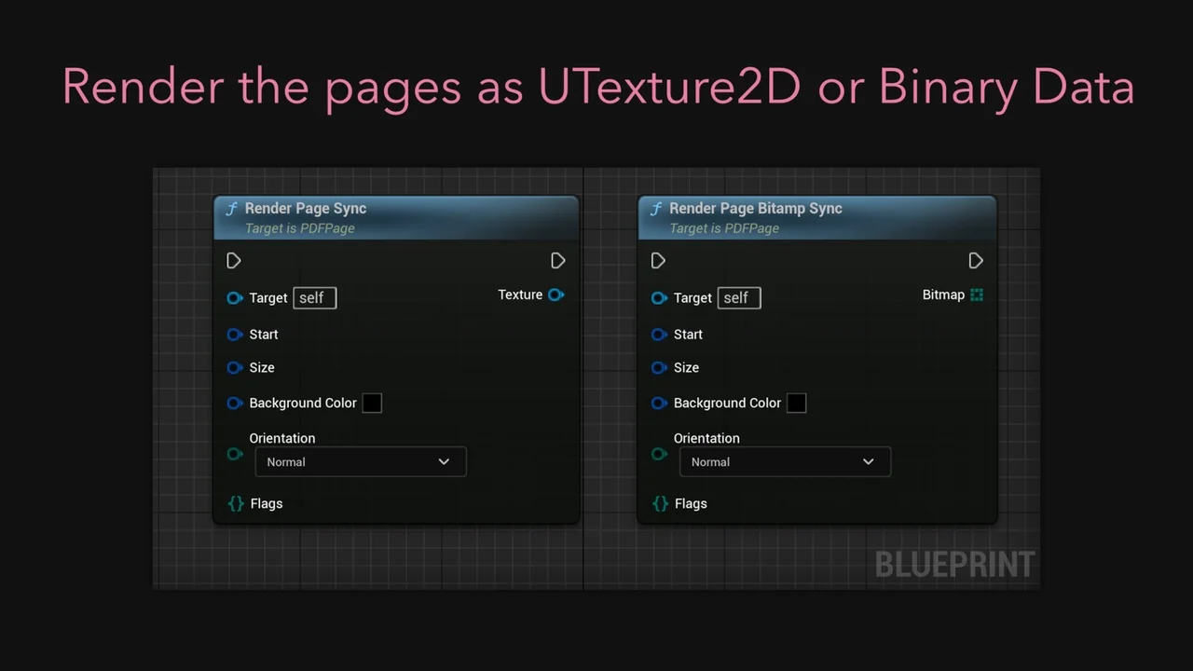
Task: Click input execution pin on Render Page Bitamp Sync
Action: 658,261
